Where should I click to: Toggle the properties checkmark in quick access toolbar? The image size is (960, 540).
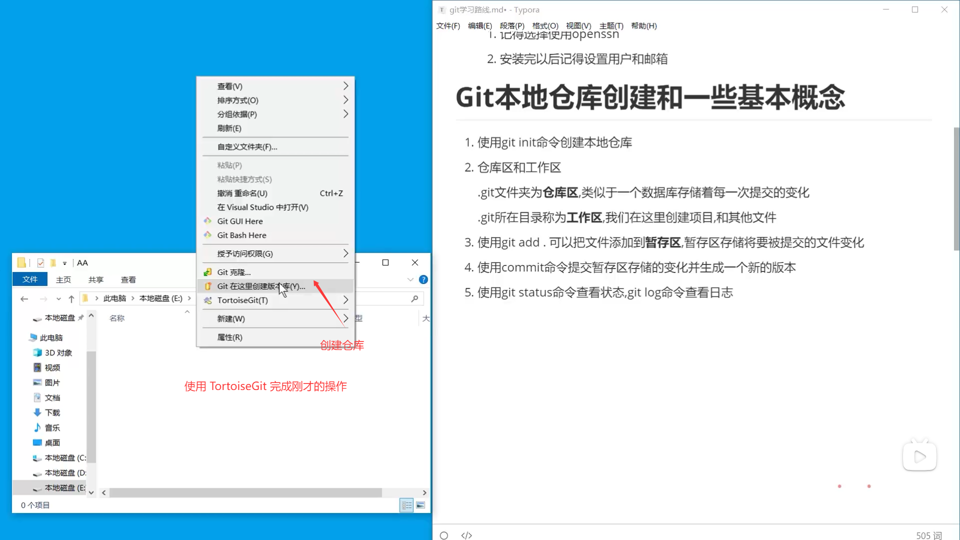click(40, 262)
